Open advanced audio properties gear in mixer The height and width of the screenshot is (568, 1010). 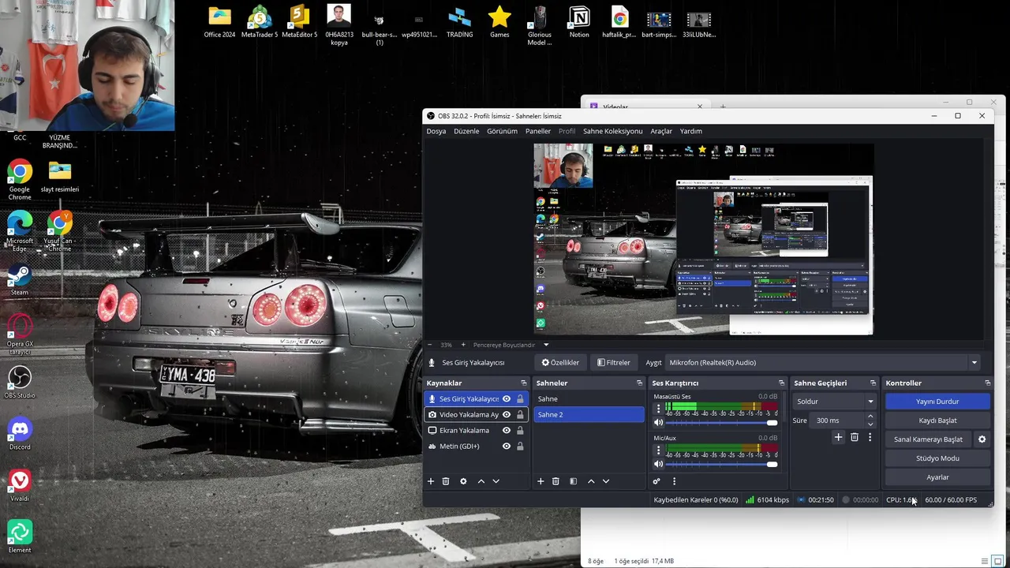(656, 481)
